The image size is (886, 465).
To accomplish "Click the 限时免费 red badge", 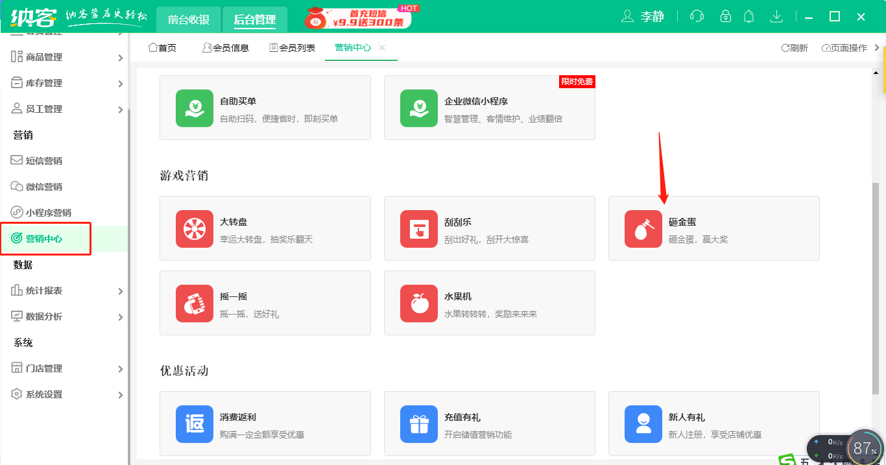I will click(577, 82).
